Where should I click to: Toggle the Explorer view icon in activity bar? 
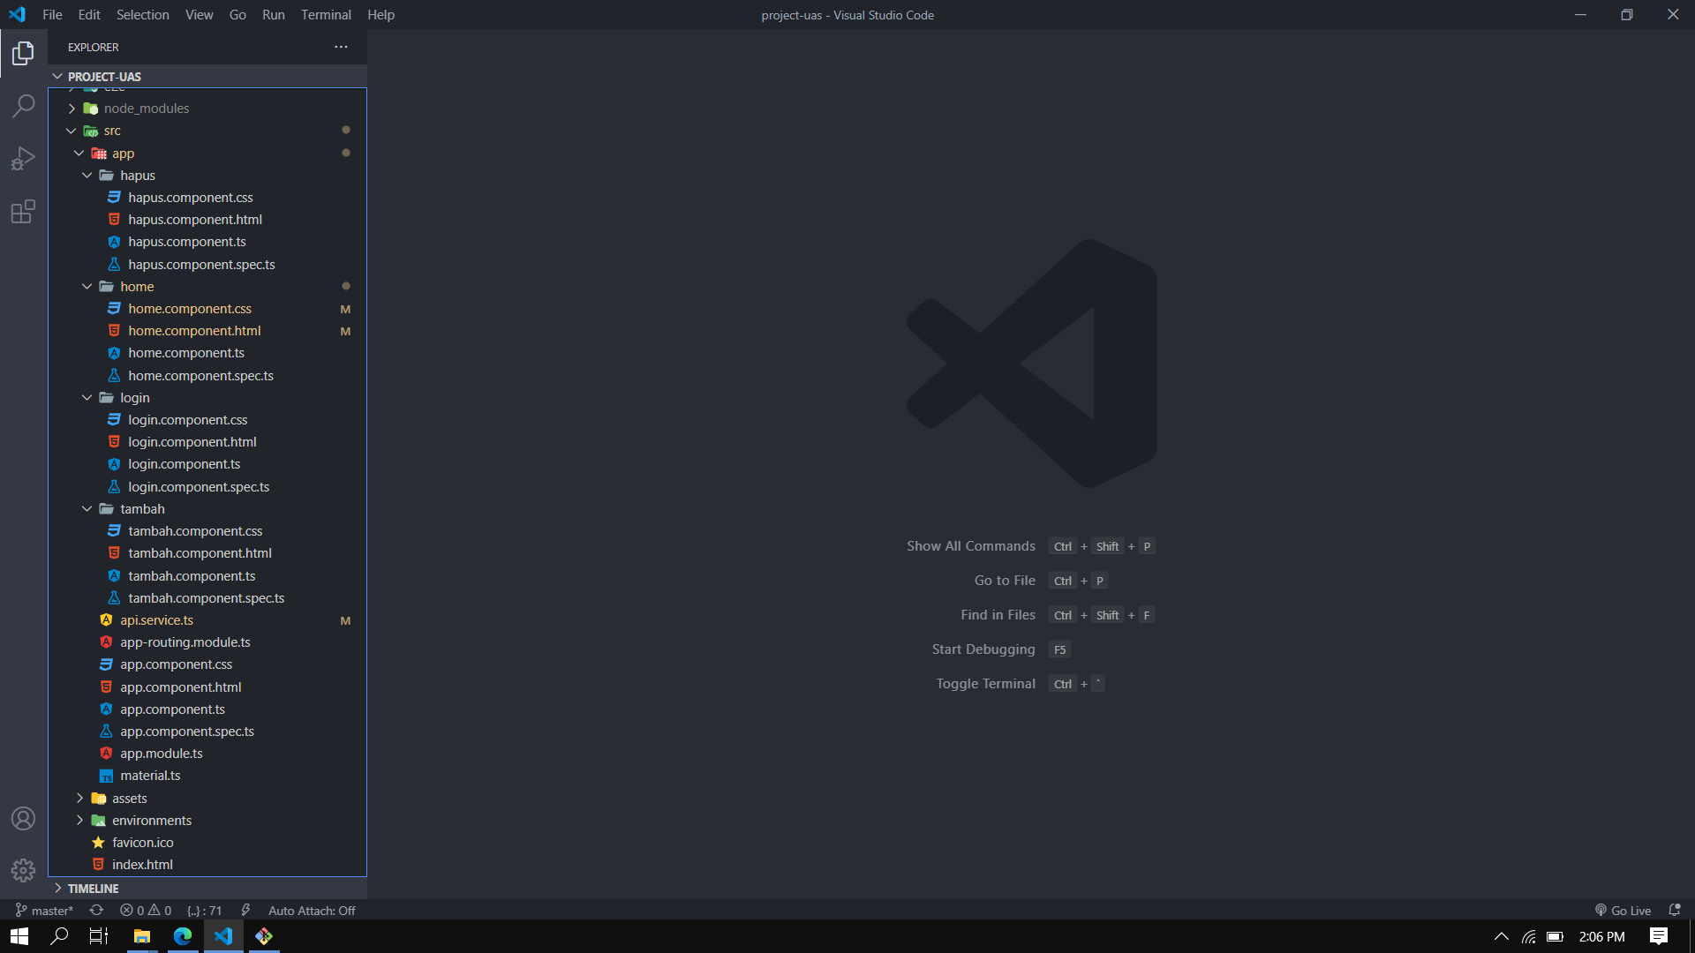click(x=24, y=54)
